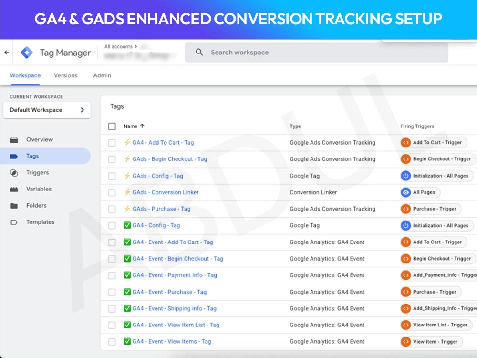Viewport: 477px width, 358px height.
Task: Click the Folders sidebar icon
Action: coord(14,206)
